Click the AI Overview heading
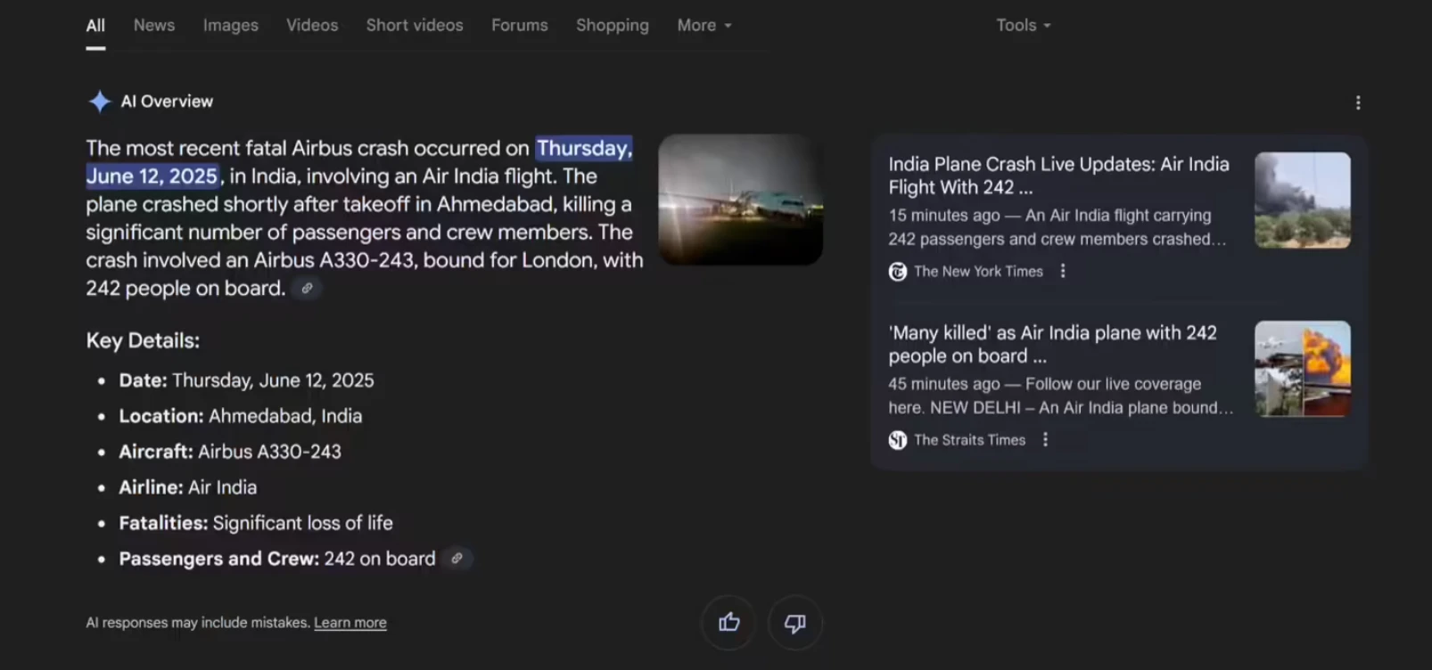This screenshot has width=1432, height=670. click(x=167, y=102)
